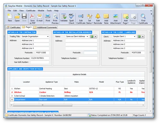Viewport: 160px width, 124px height.
Task: Click the EasyGas app icon in title bar
Action: click(x=6, y=6)
